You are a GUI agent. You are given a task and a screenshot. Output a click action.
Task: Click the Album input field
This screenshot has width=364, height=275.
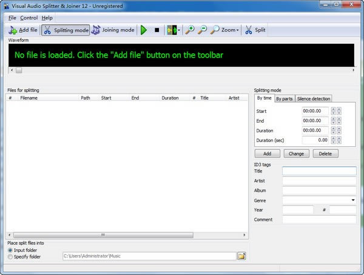coord(320,191)
